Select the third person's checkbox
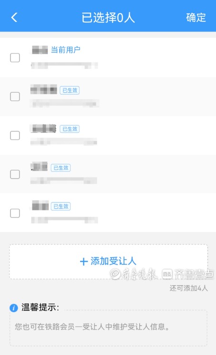Viewport: 216px width, 355px height. tap(15, 136)
